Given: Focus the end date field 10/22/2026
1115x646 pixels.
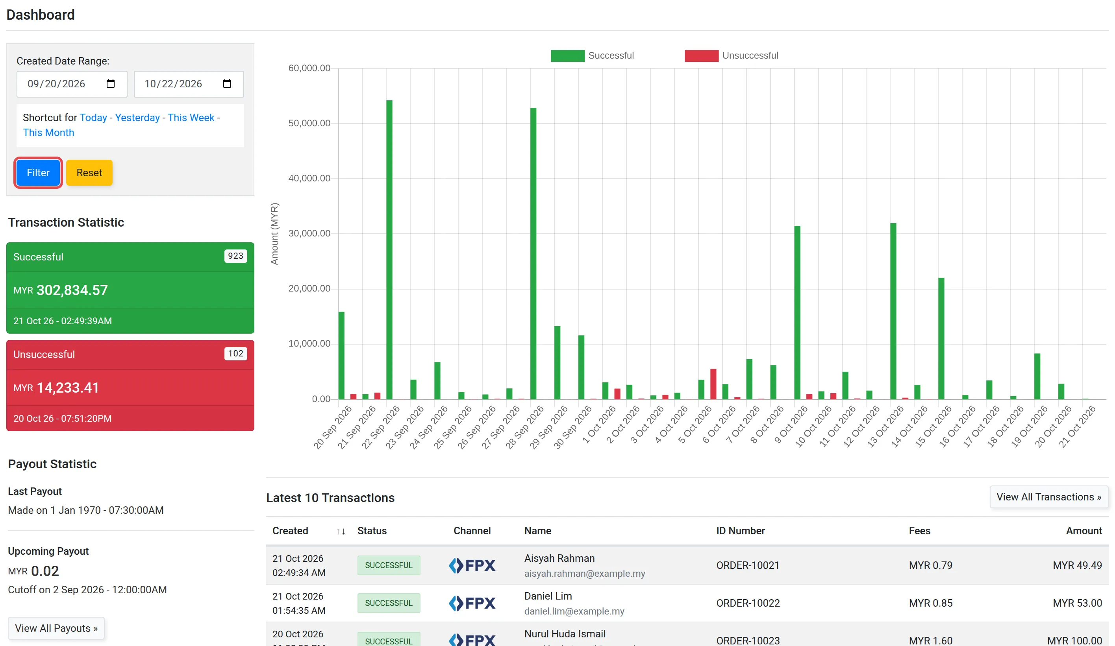Looking at the screenshot, I should pos(189,84).
